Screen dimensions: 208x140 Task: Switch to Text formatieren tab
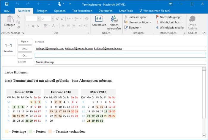[x=82, y=11]
